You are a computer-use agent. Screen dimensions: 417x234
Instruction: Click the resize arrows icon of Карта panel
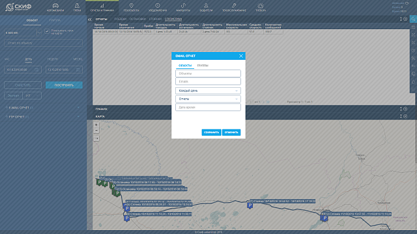401,116
